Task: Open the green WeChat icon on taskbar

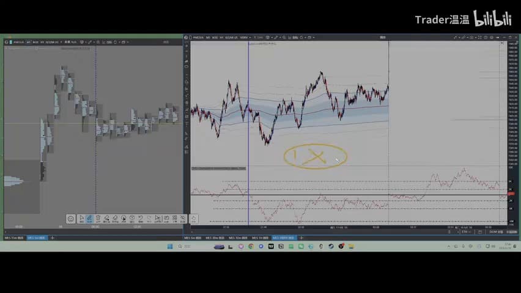Action: click(301, 246)
